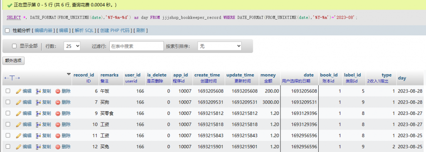Enable the 性能分析 profiling checkbox
The height and width of the screenshot is (152, 426).
click(x=7, y=30)
